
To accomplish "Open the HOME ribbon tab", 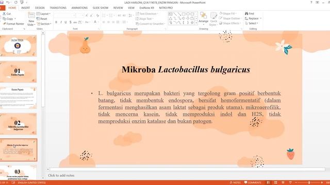I will point(12,8).
